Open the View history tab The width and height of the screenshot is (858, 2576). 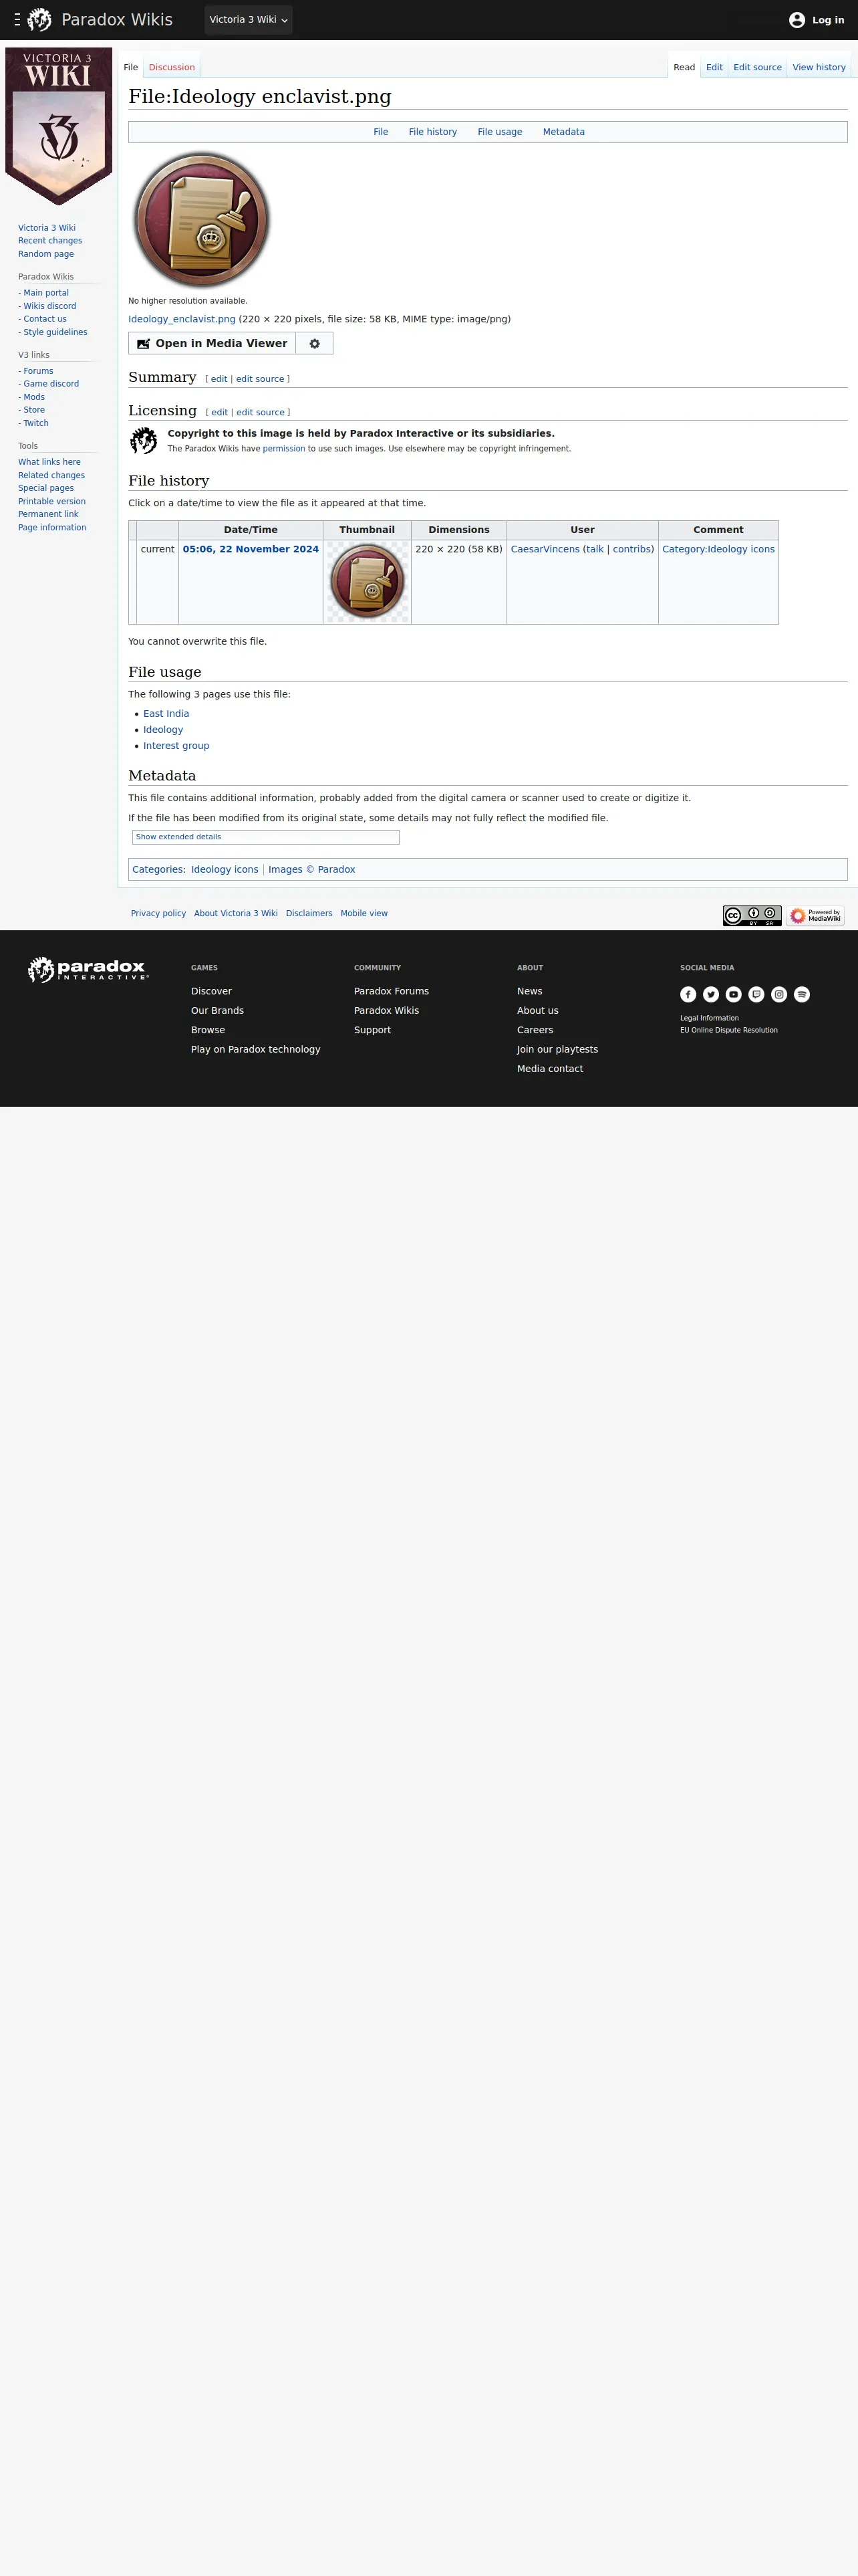point(819,67)
